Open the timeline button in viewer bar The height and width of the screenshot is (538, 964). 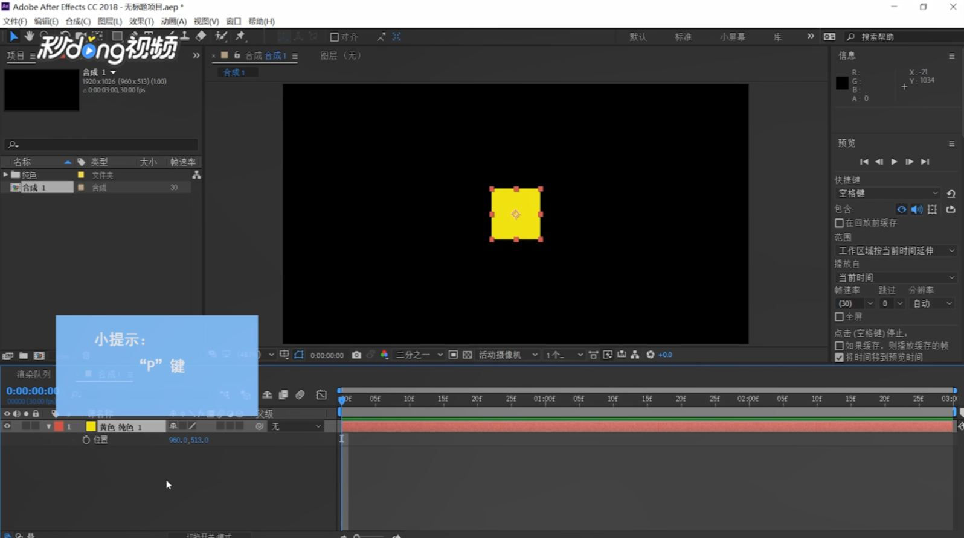(x=622, y=355)
